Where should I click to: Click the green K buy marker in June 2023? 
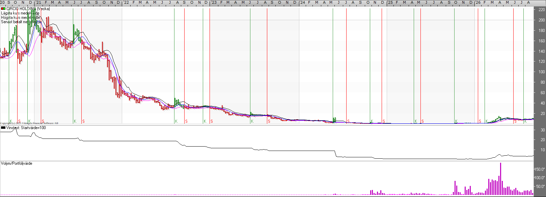click(x=252, y=121)
